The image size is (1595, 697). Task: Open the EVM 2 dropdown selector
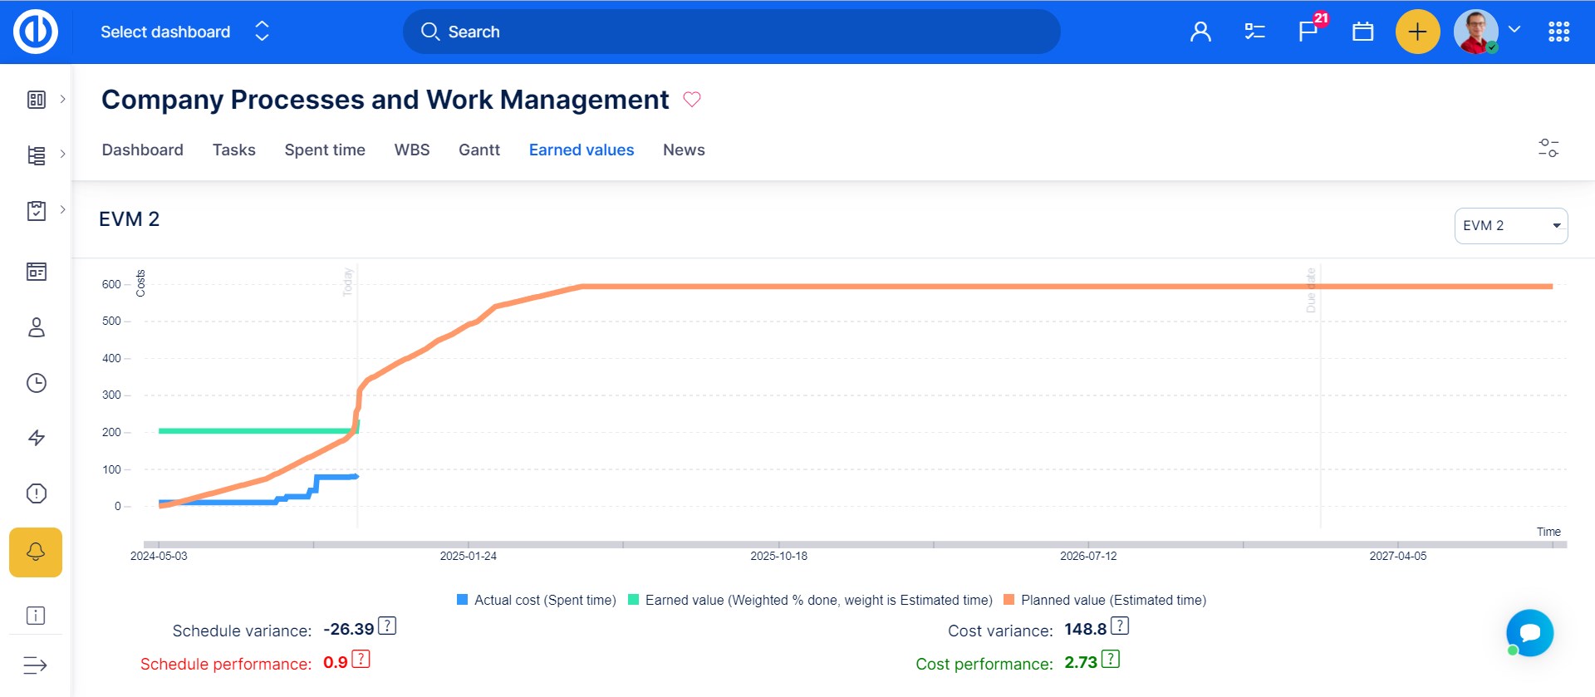[x=1510, y=226]
